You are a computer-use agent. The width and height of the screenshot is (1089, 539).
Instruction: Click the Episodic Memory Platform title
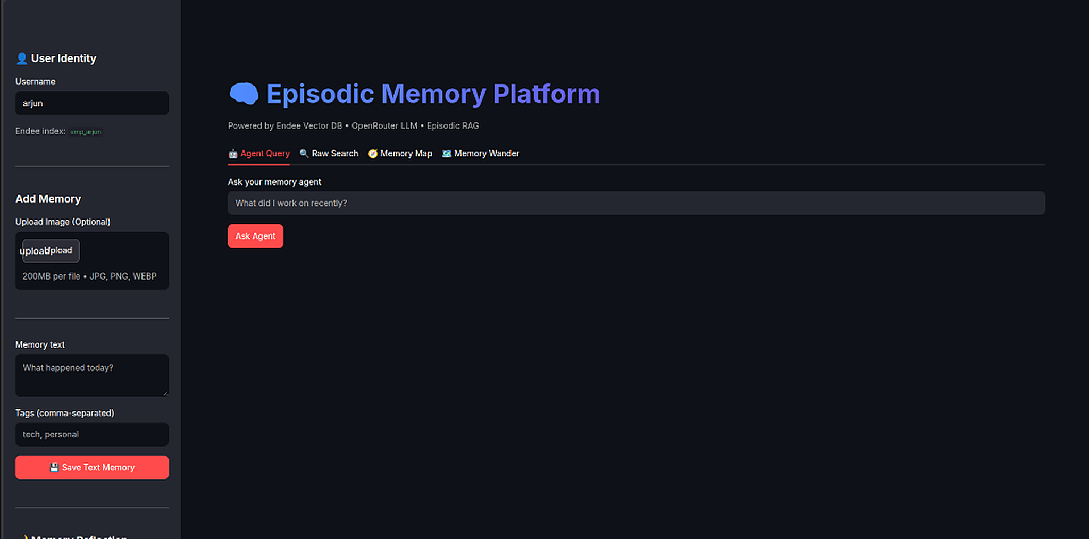pyautogui.click(x=433, y=94)
